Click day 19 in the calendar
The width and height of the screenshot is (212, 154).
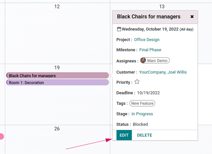tap(57, 68)
